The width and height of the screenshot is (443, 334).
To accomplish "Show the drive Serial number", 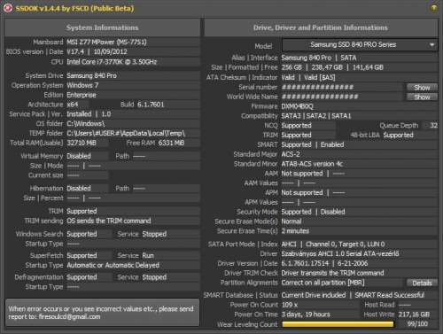I will (x=422, y=88).
